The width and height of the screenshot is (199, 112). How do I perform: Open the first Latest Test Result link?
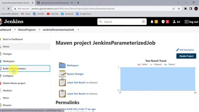coord(76,82)
